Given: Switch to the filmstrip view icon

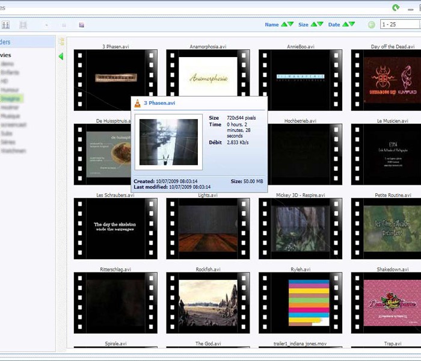Looking at the screenshot, I should pos(23,25).
